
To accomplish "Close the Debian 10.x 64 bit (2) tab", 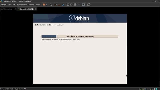I will 36,9.
